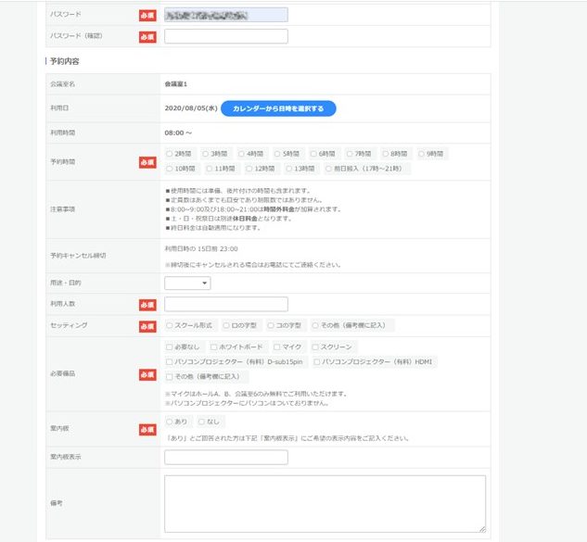Focus the 利用人数 input field
The image size is (587, 542).
(x=226, y=304)
